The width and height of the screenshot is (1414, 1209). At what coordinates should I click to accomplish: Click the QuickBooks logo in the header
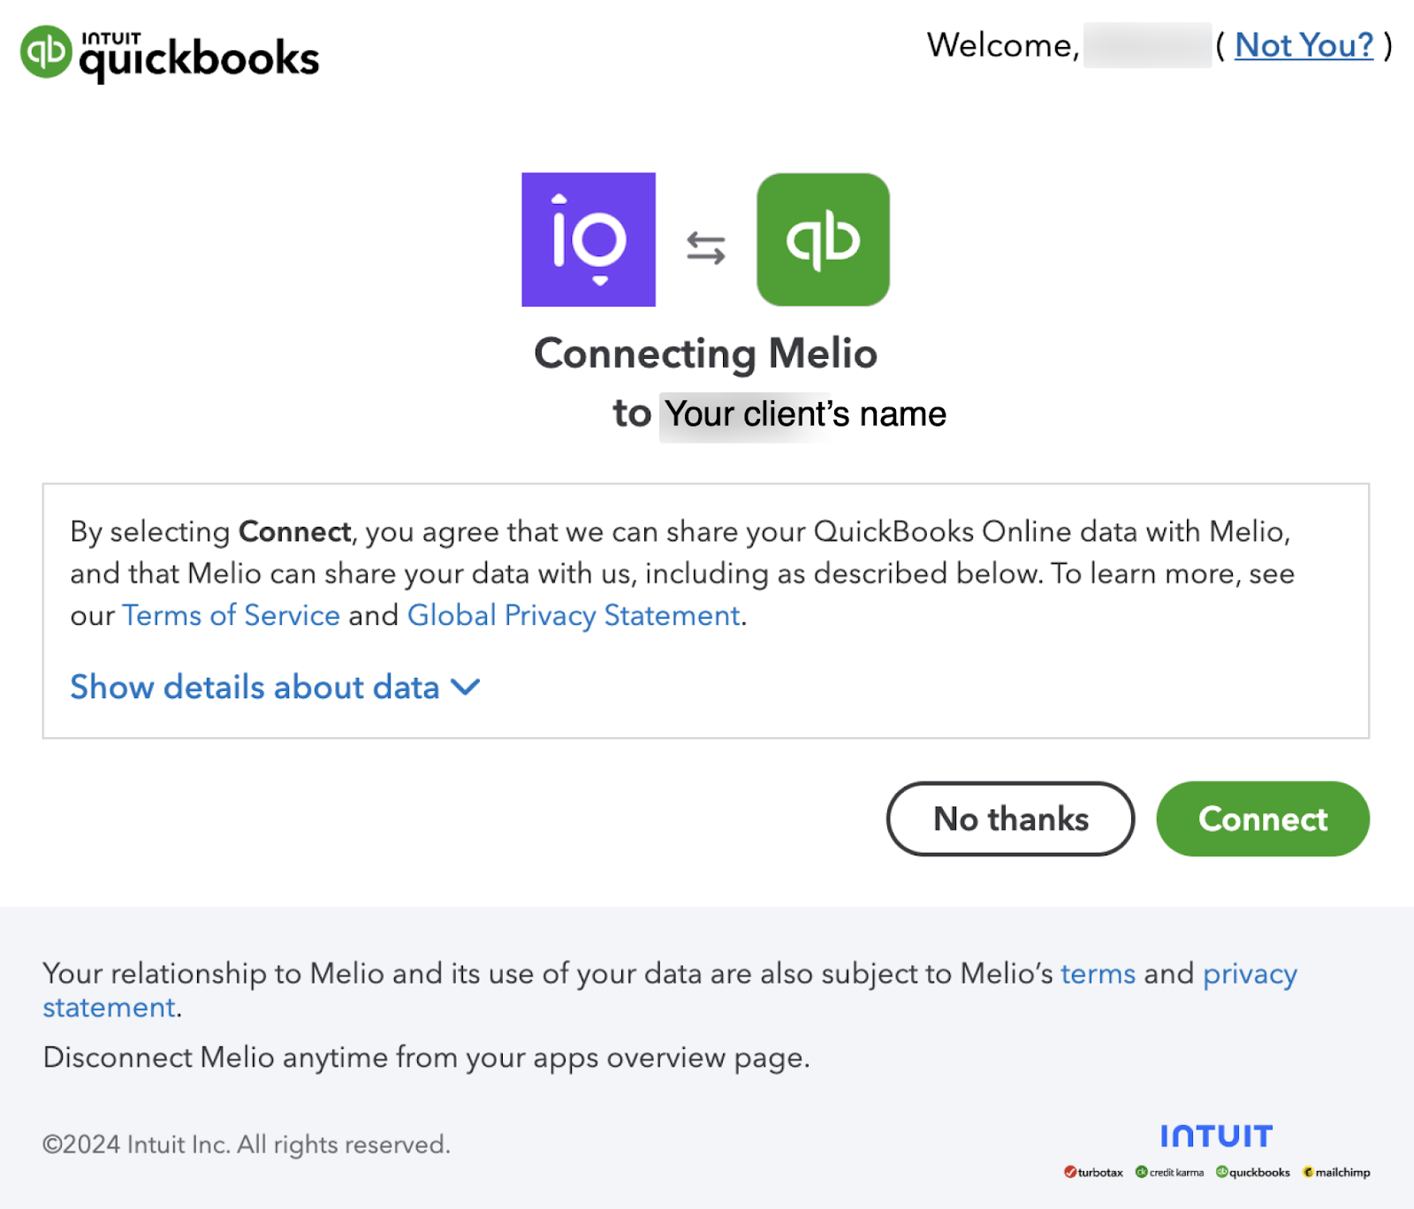[x=170, y=55]
